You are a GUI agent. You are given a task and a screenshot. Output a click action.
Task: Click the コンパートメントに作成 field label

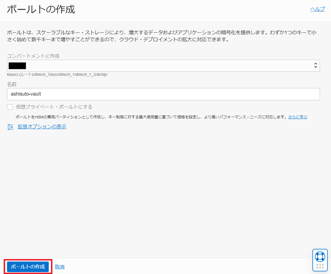[x=33, y=56]
